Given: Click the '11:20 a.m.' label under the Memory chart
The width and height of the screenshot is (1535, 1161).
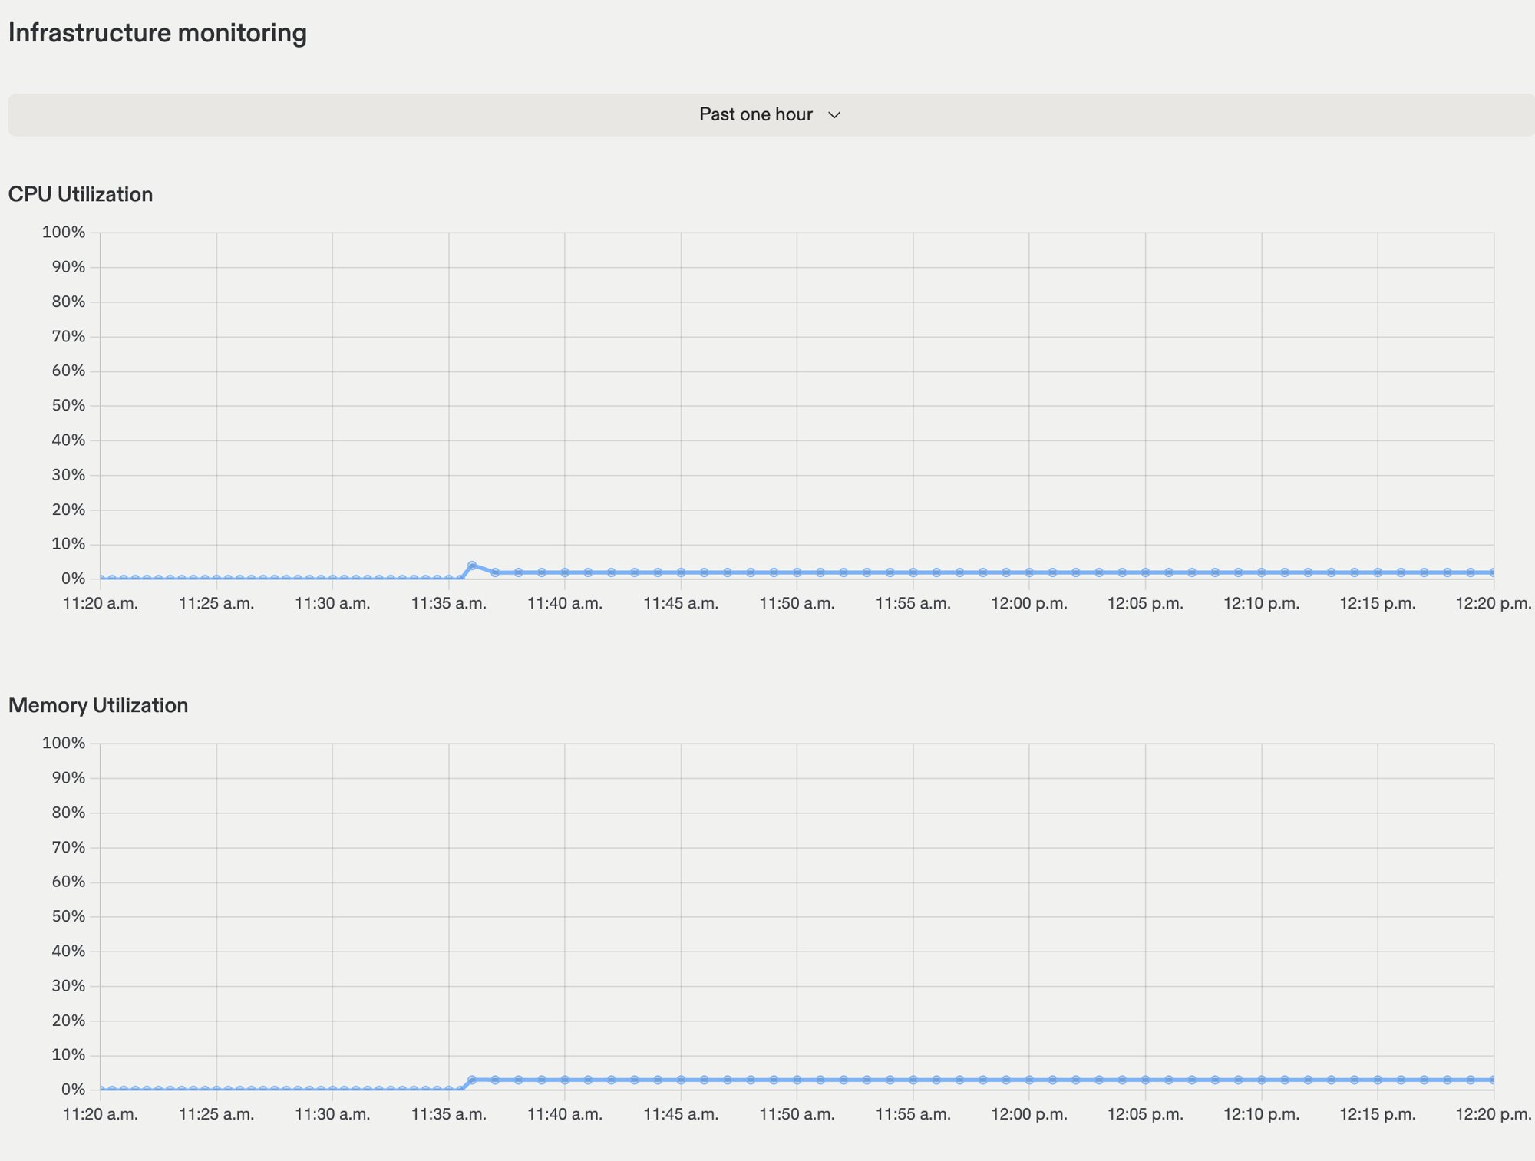Looking at the screenshot, I should (101, 1114).
